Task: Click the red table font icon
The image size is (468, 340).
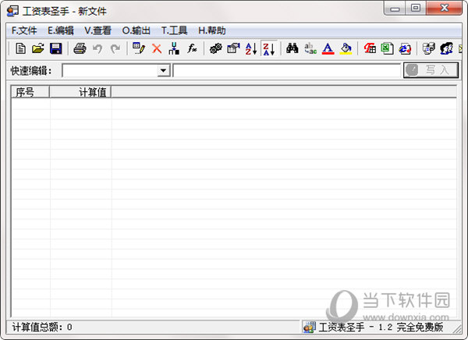Action: [370, 48]
